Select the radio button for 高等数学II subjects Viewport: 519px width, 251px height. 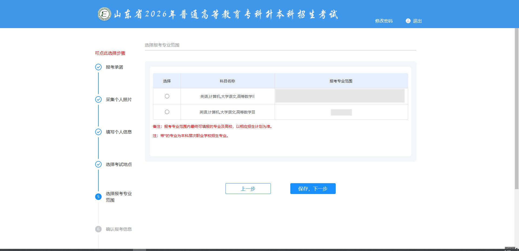click(167, 96)
